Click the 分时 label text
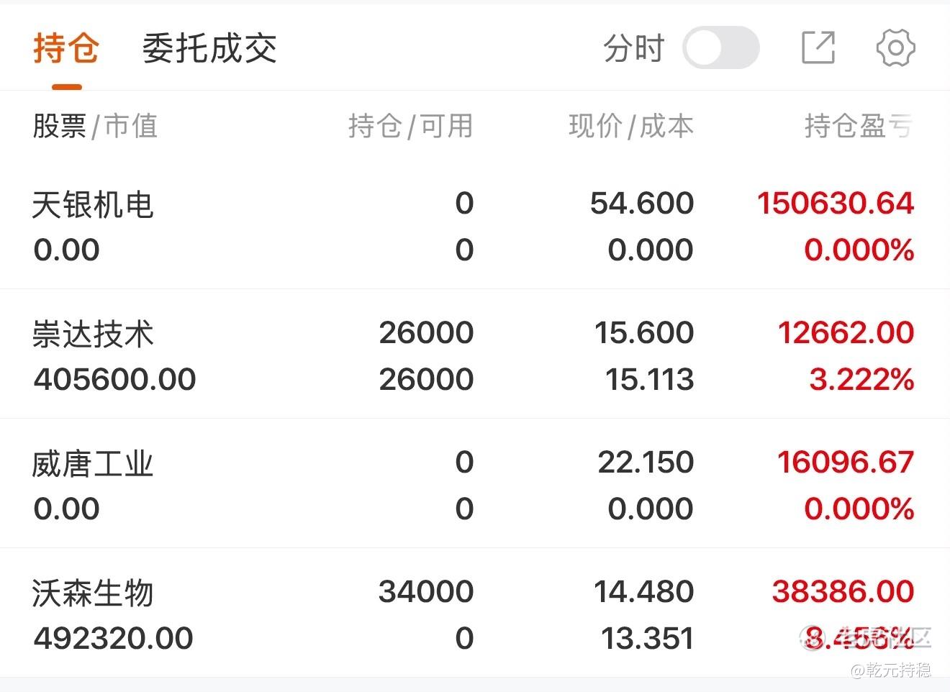Viewport: 950px width, 692px height. 633,49
